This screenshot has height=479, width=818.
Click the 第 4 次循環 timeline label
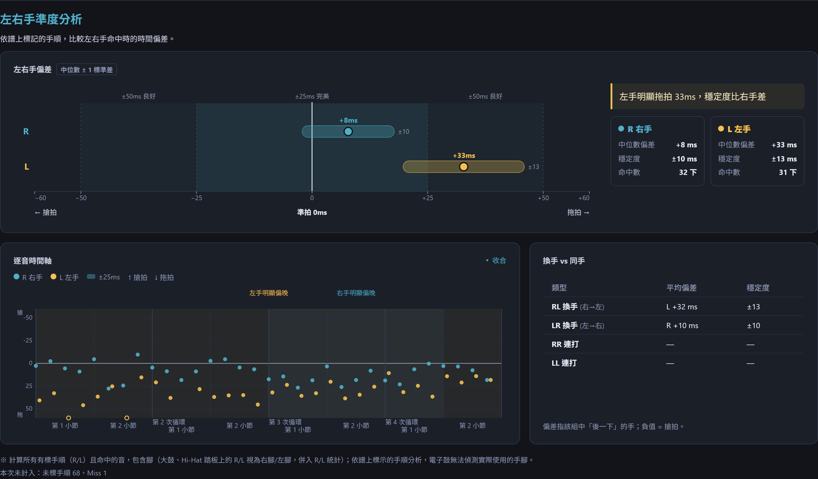pos(402,422)
